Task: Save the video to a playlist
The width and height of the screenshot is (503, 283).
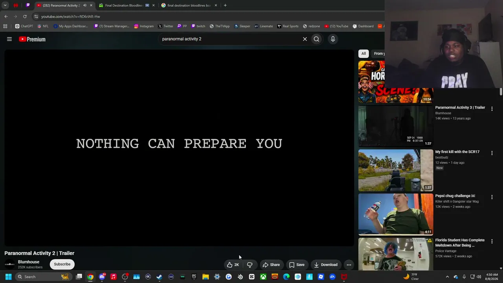Action: click(x=297, y=265)
